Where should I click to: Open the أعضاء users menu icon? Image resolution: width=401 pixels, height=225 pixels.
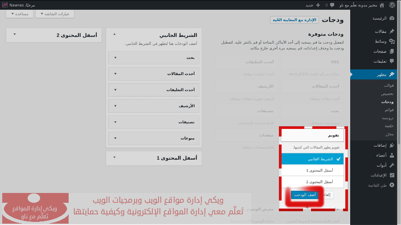pos(392,155)
